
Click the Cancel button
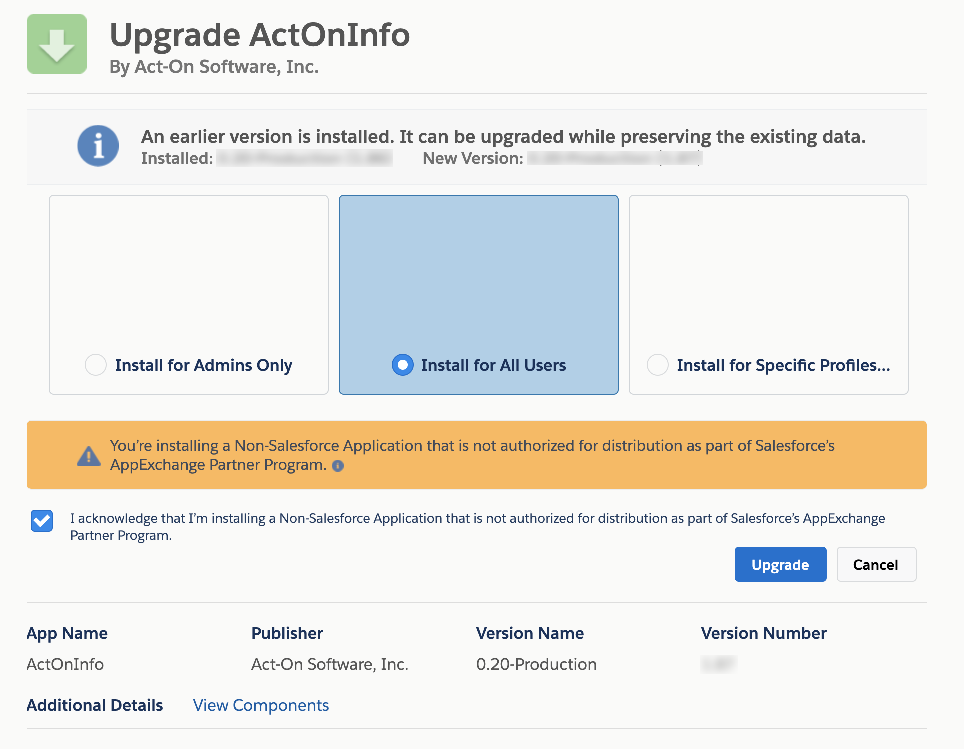[x=876, y=564]
